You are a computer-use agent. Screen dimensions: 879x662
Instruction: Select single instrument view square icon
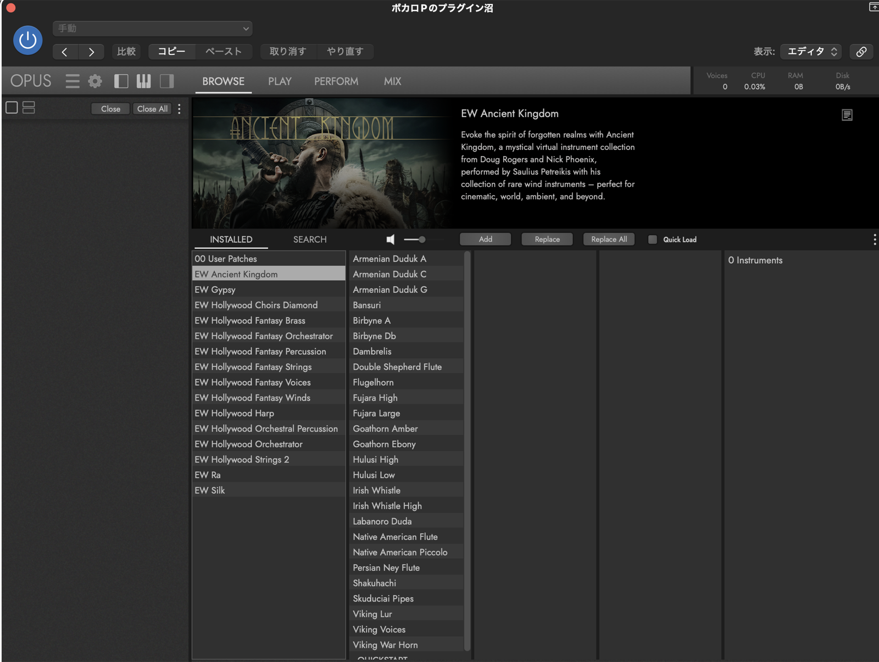pyautogui.click(x=12, y=108)
